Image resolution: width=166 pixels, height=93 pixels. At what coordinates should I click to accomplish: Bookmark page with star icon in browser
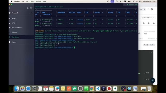pyautogui.click(x=144, y=9)
